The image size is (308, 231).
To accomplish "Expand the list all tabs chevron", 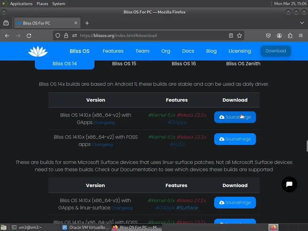I will pyautogui.click(x=302, y=23).
